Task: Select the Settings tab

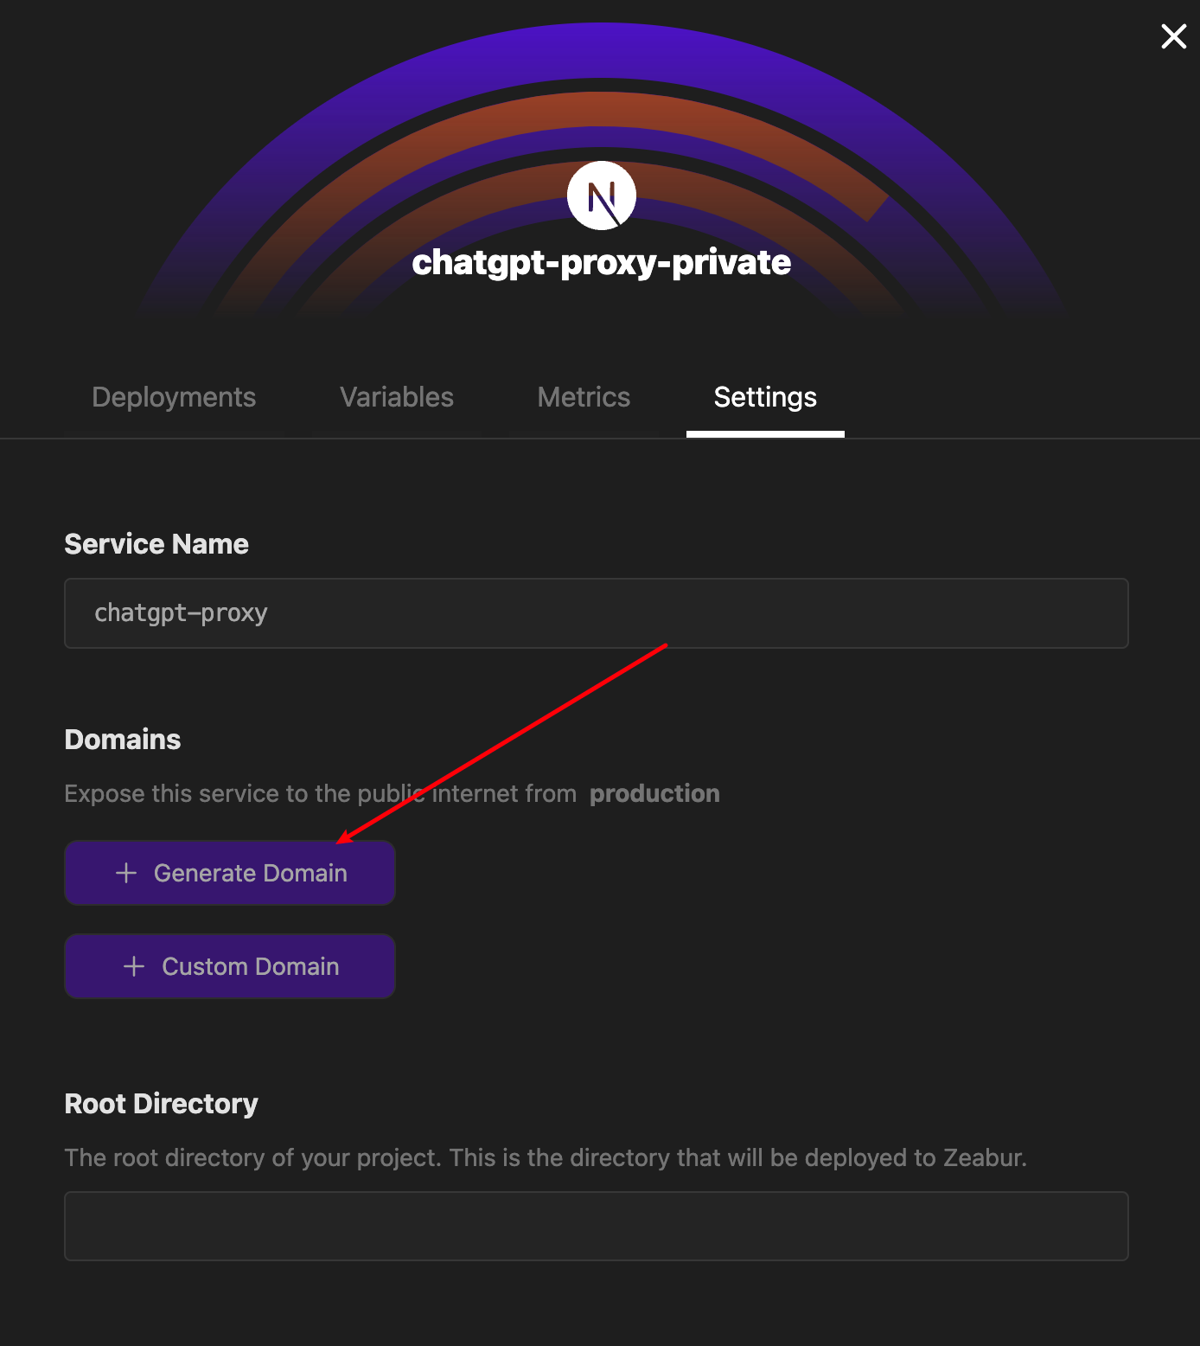Action: pos(765,397)
